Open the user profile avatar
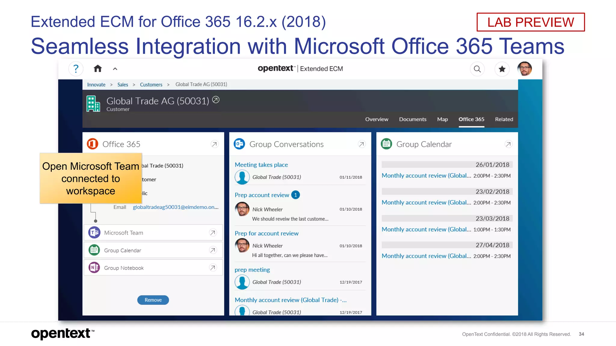The width and height of the screenshot is (616, 346). [525, 69]
